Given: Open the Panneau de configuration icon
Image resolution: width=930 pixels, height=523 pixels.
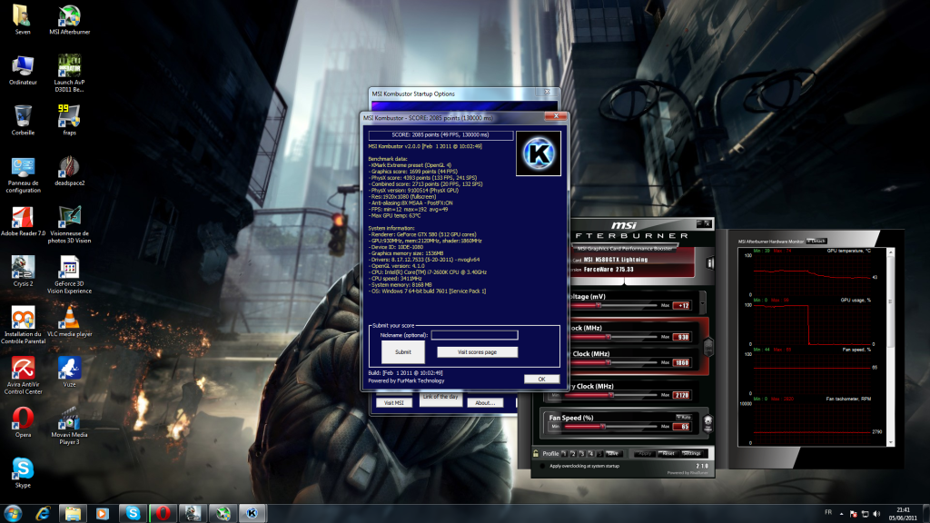Looking at the screenshot, I should [23, 175].
